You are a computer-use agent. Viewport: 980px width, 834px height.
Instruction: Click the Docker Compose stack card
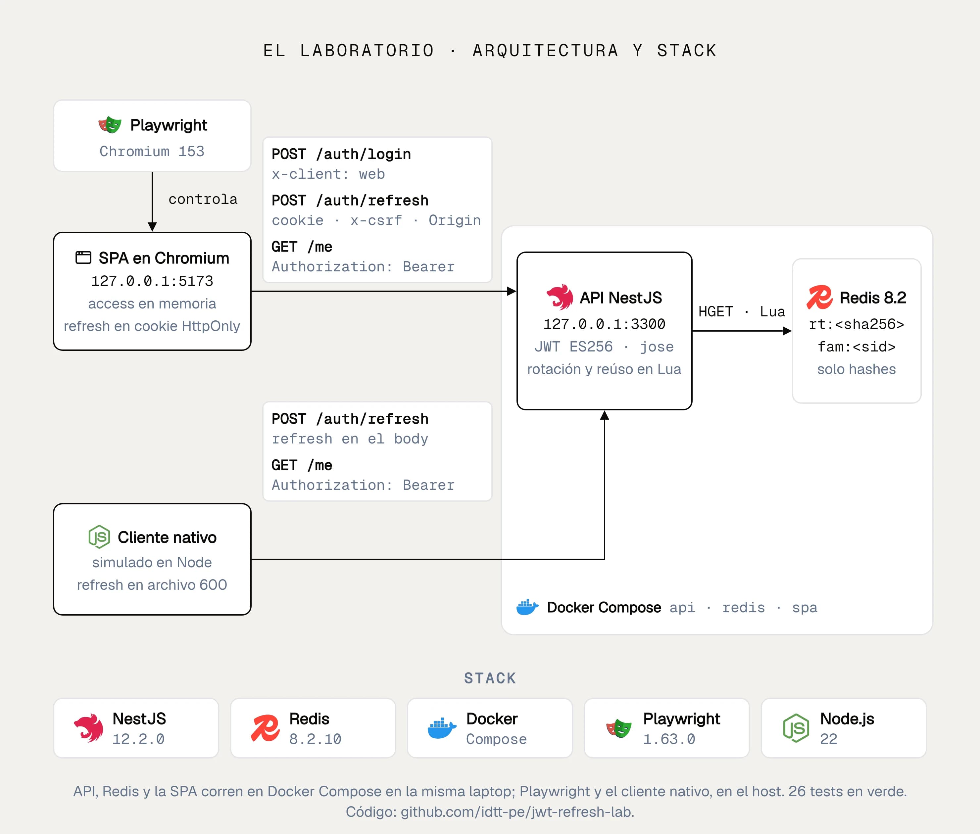tap(490, 728)
